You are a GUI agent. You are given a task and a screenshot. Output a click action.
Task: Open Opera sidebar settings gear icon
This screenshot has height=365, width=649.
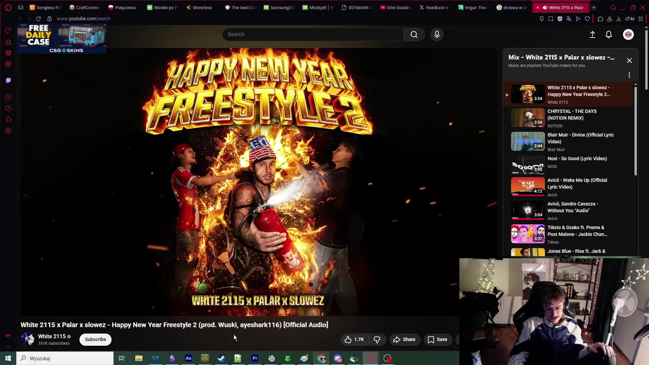pyautogui.click(x=8, y=131)
